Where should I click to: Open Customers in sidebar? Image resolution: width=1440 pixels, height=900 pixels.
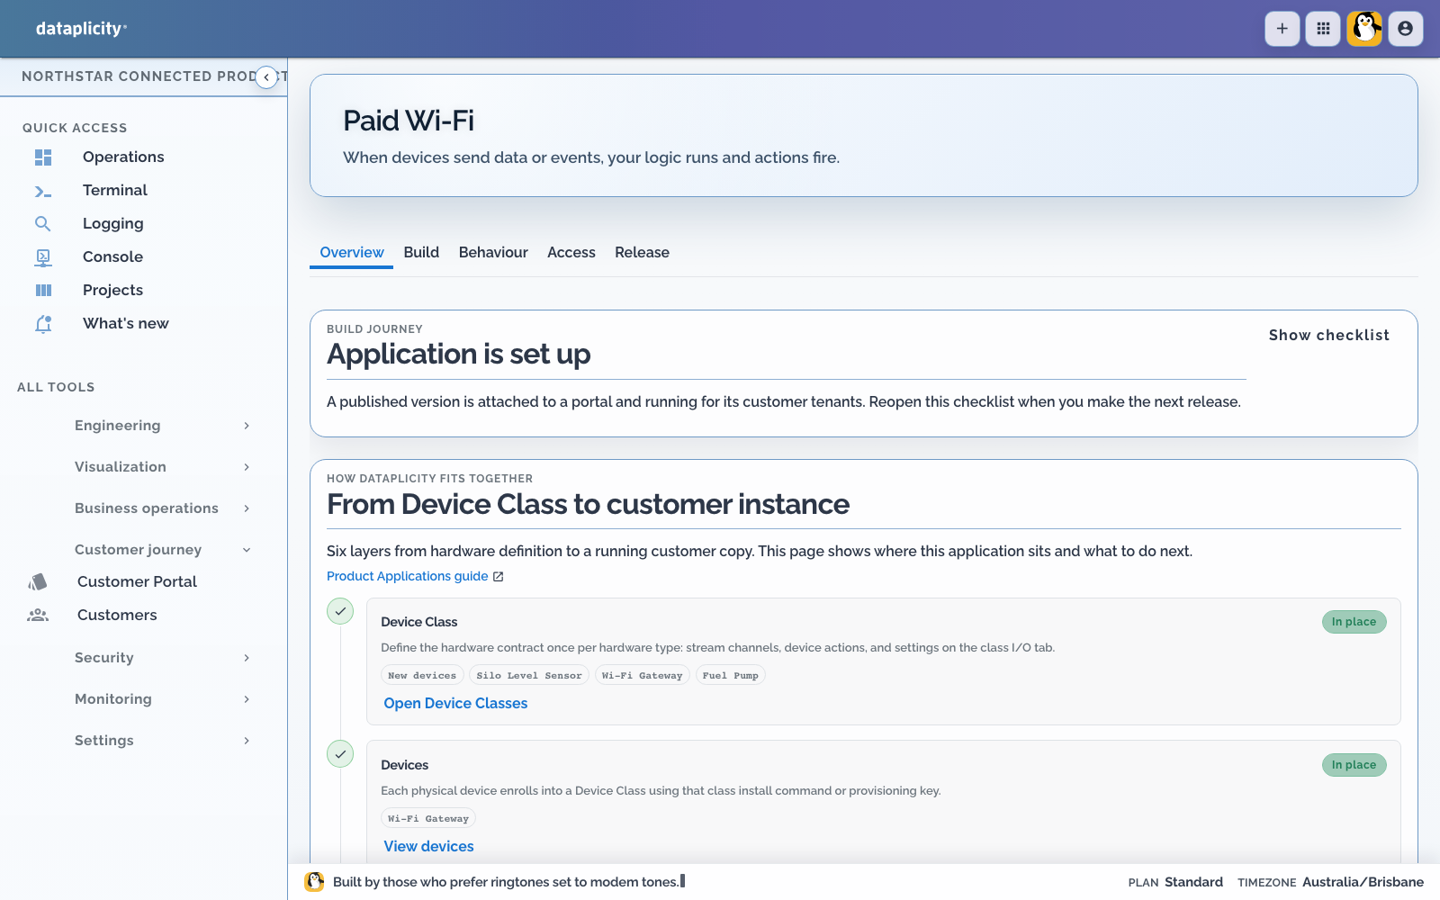117,616
